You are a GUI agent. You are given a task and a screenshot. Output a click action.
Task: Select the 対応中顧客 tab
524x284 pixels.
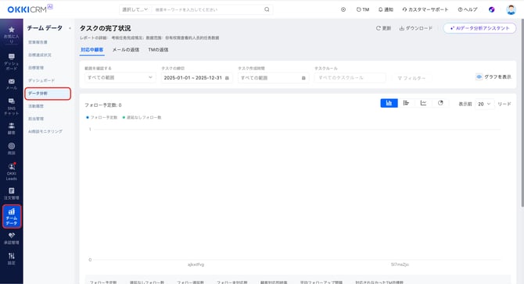(x=92, y=50)
